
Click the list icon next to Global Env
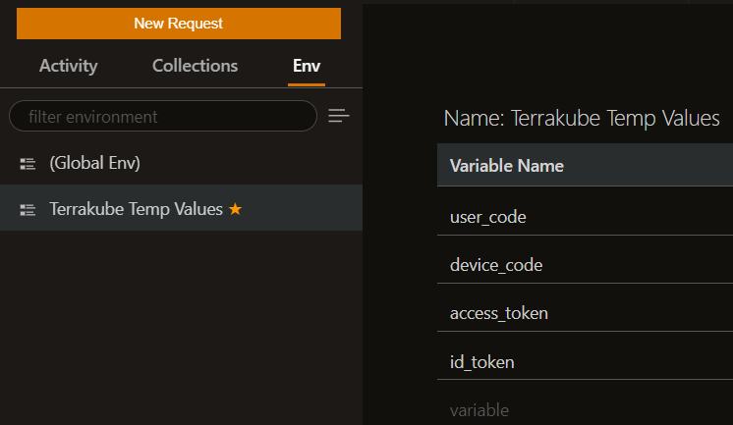[x=28, y=164]
